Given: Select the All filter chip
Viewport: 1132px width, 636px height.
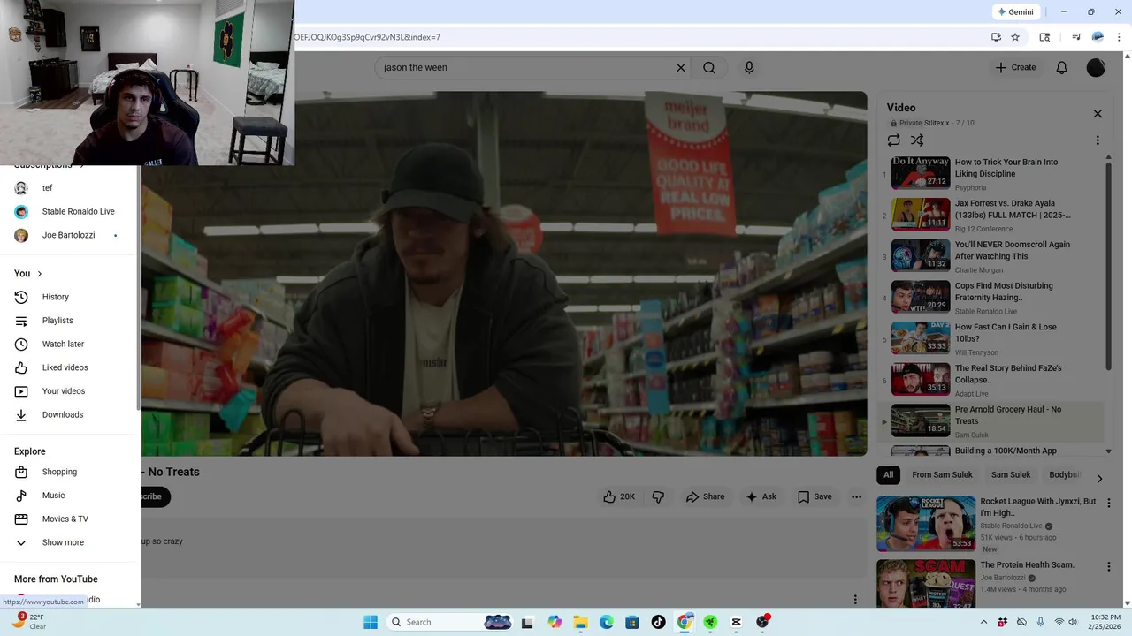Looking at the screenshot, I should [x=889, y=475].
